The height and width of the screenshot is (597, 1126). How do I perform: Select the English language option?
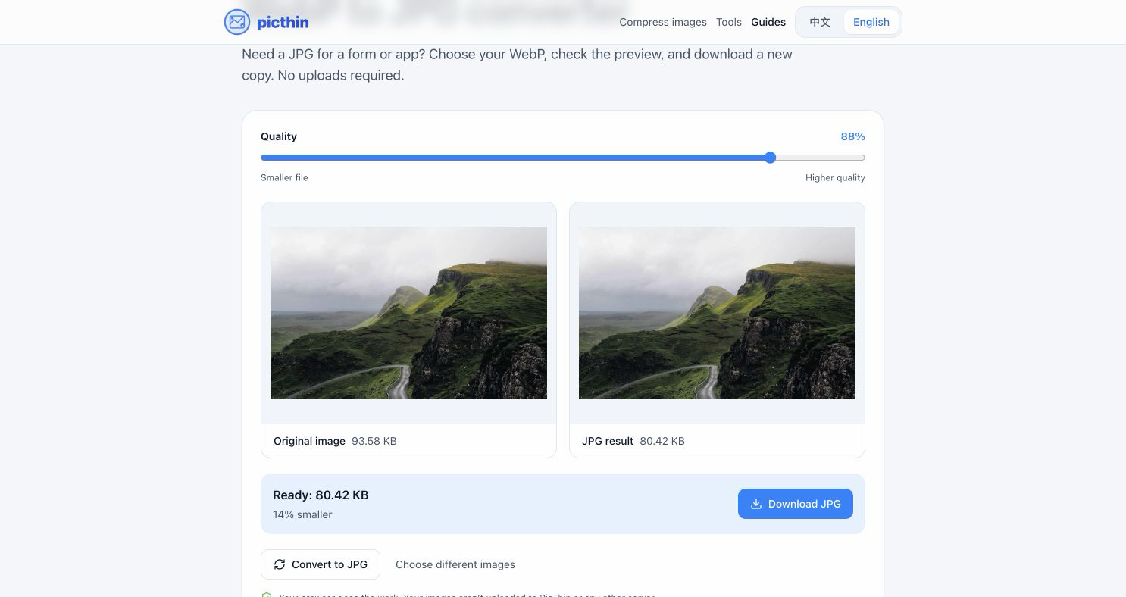coord(871,22)
